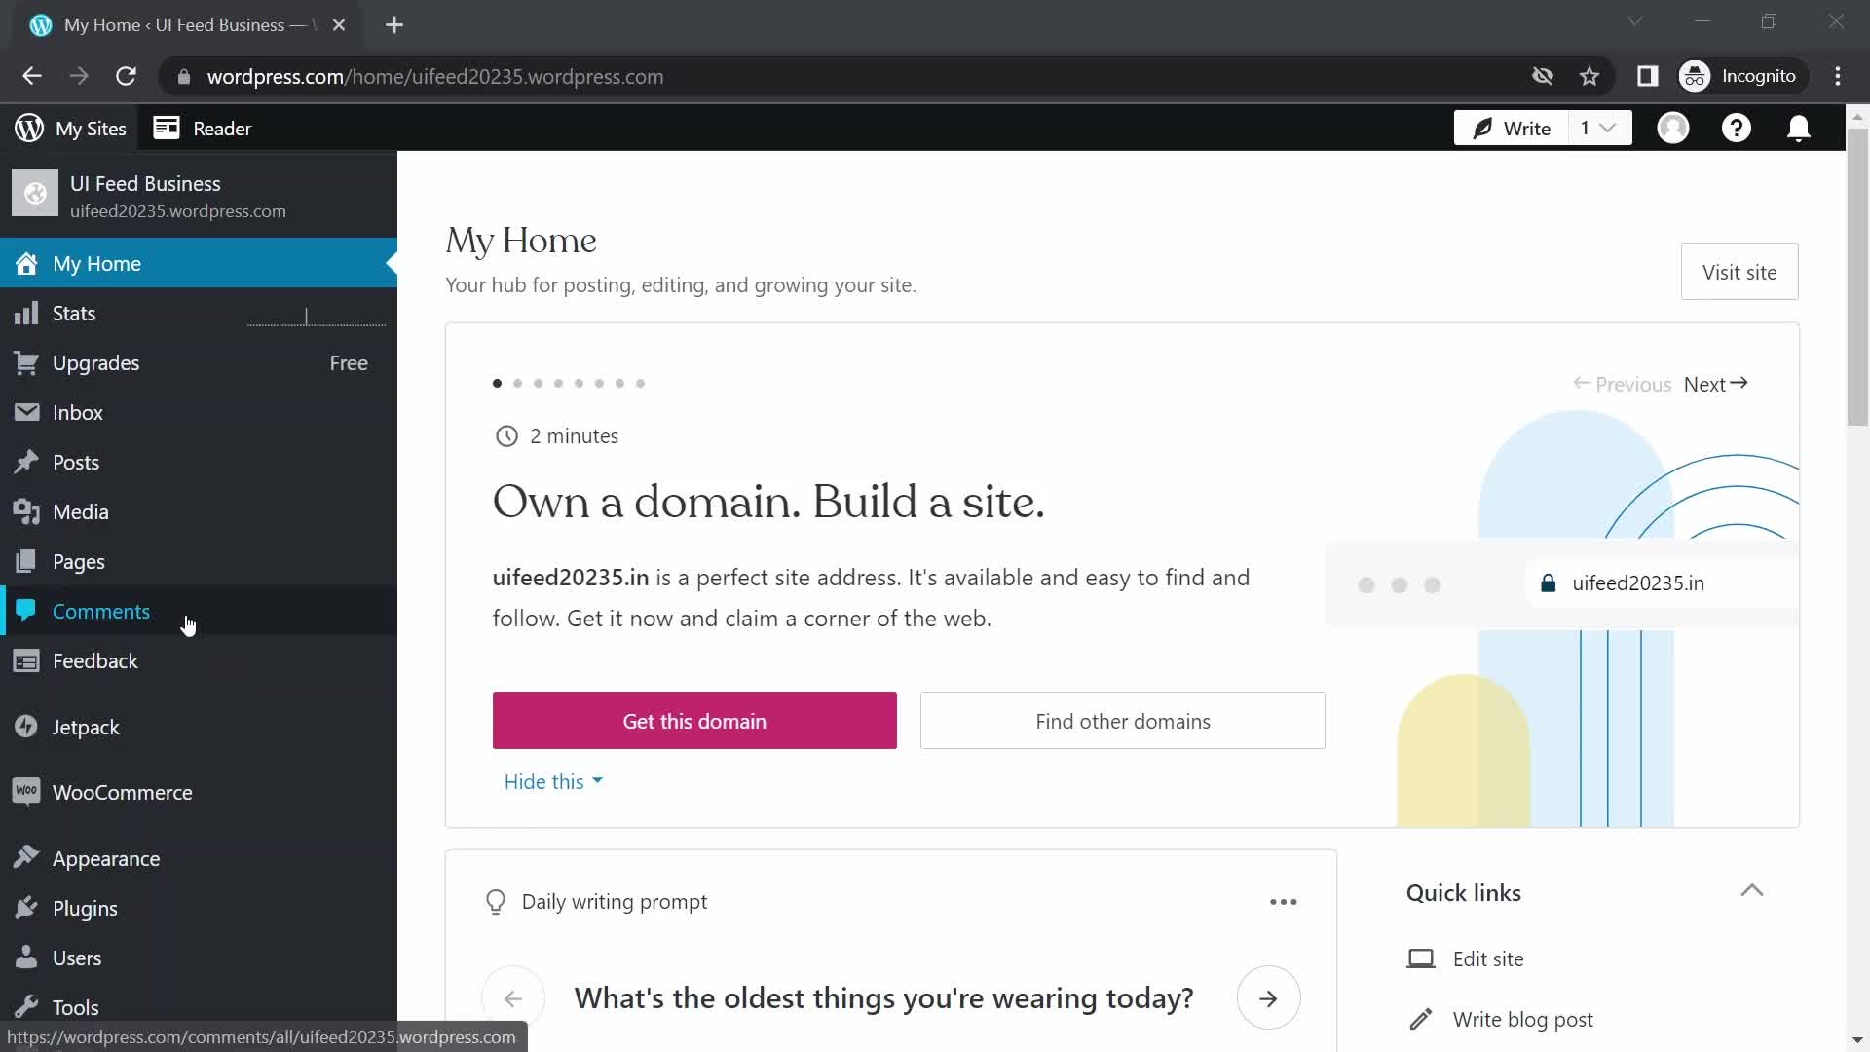Image resolution: width=1870 pixels, height=1052 pixels.
Task: Select the second carousel dot
Action: point(518,384)
